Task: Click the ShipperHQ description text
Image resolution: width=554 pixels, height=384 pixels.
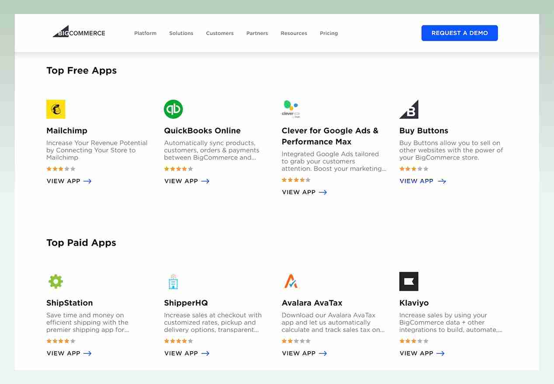Action: pyautogui.click(x=213, y=322)
